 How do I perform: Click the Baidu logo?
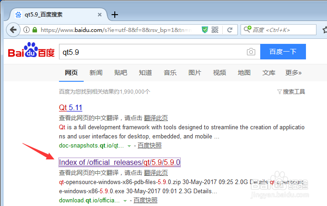point(31,50)
